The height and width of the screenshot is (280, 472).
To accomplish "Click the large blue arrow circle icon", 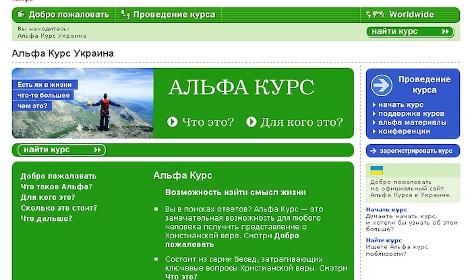I will click(382, 85).
